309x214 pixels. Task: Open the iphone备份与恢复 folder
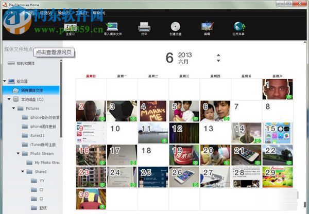[41, 117]
